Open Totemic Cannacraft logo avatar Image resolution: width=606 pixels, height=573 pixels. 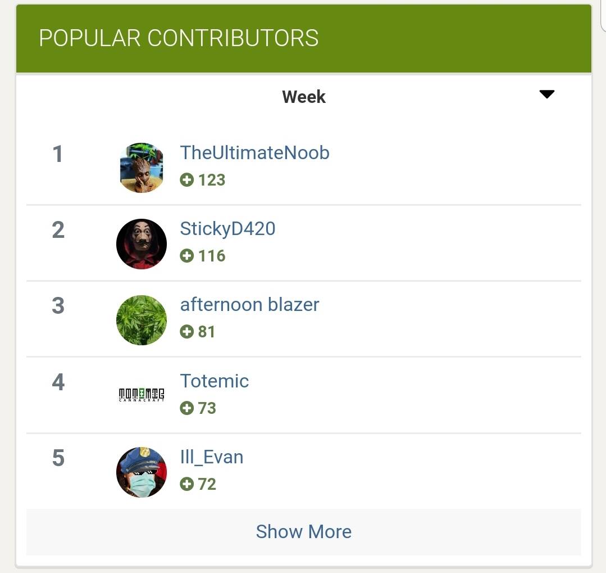tap(142, 395)
